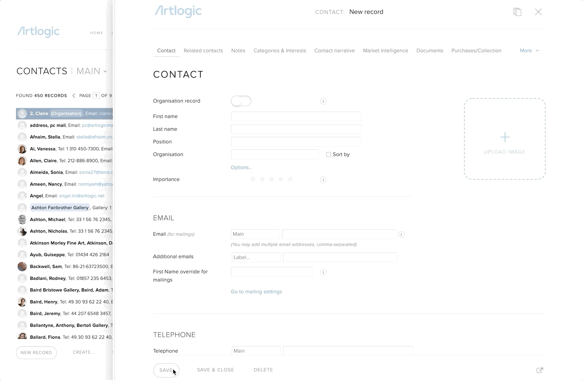
Task: Focus the Organisation field
Action: click(275, 154)
